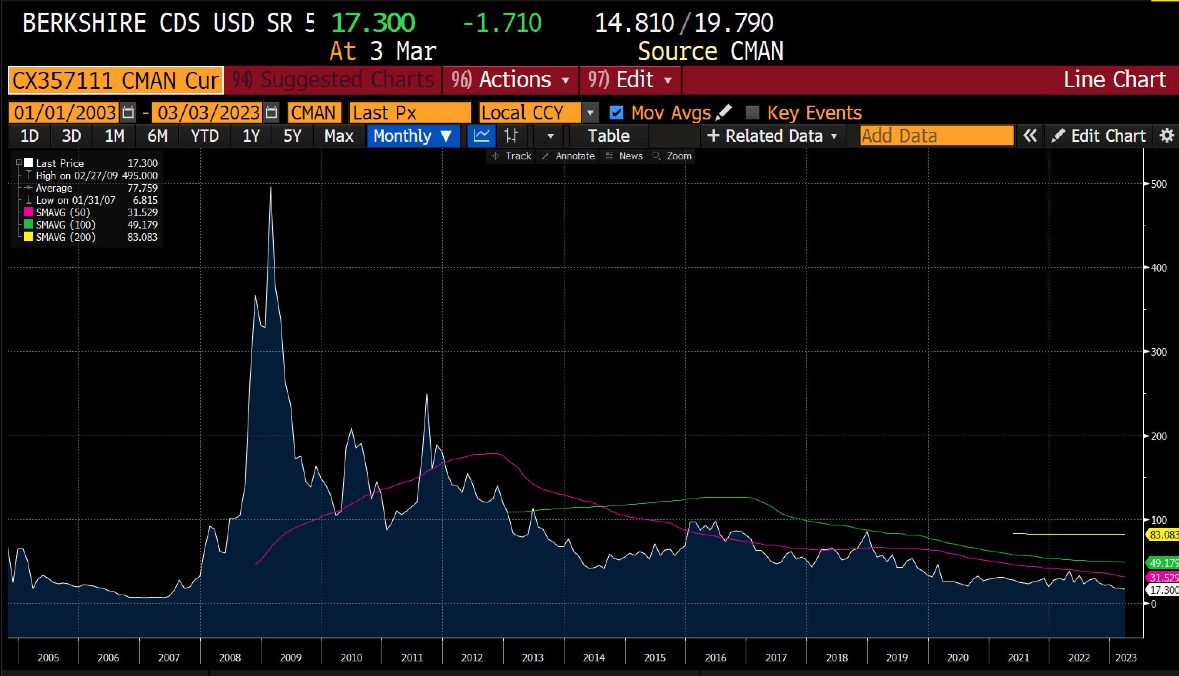Uncheck the Mov Avgs checkbox

click(x=616, y=113)
